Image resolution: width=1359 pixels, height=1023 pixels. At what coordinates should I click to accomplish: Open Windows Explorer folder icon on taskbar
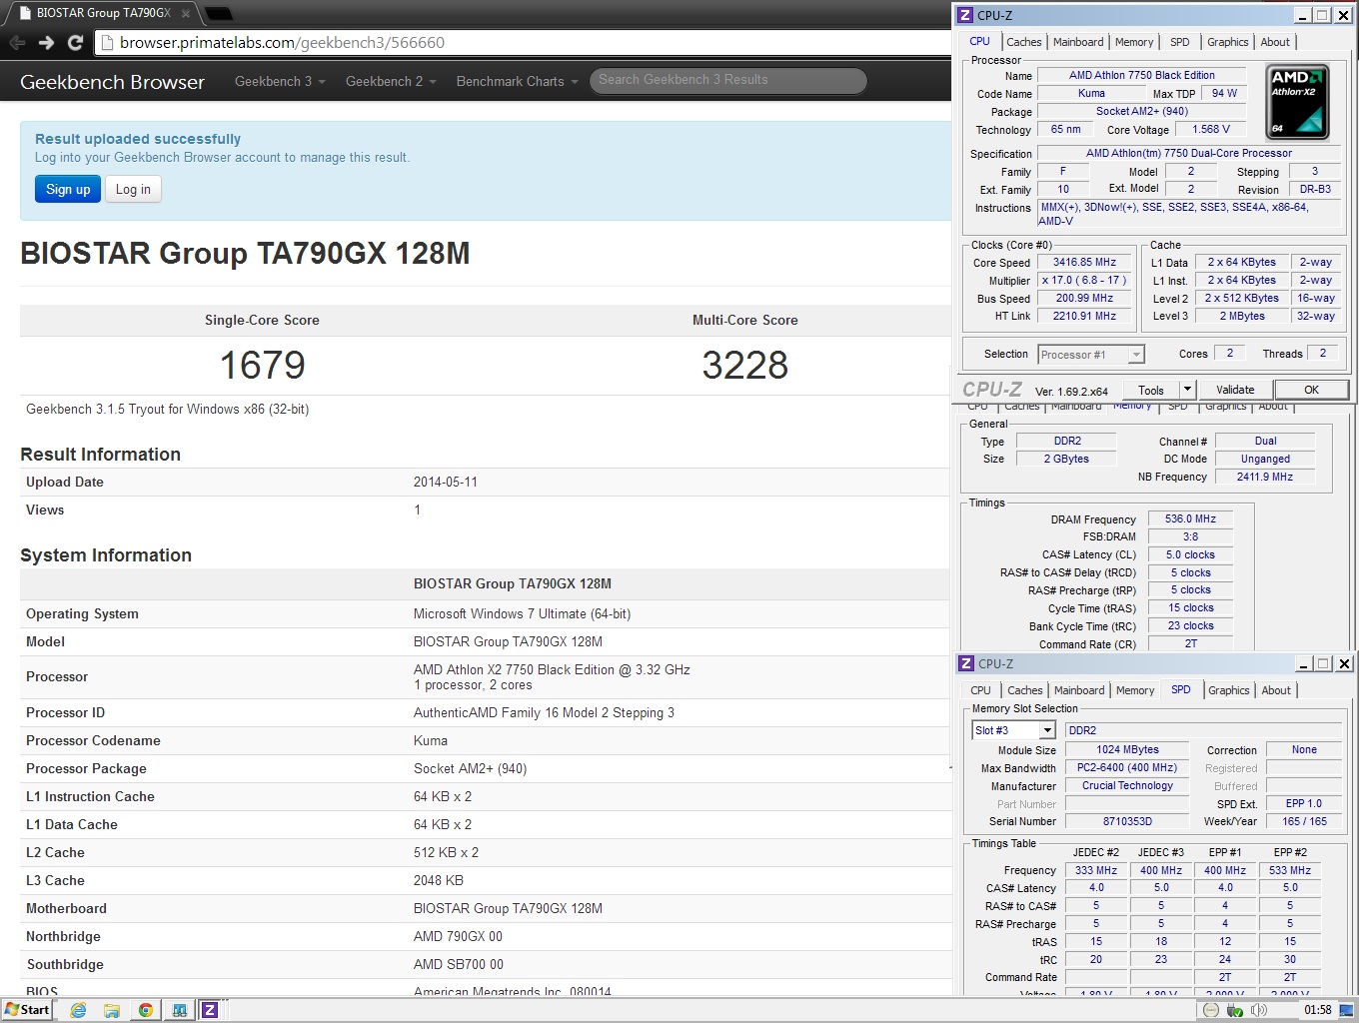112,1010
